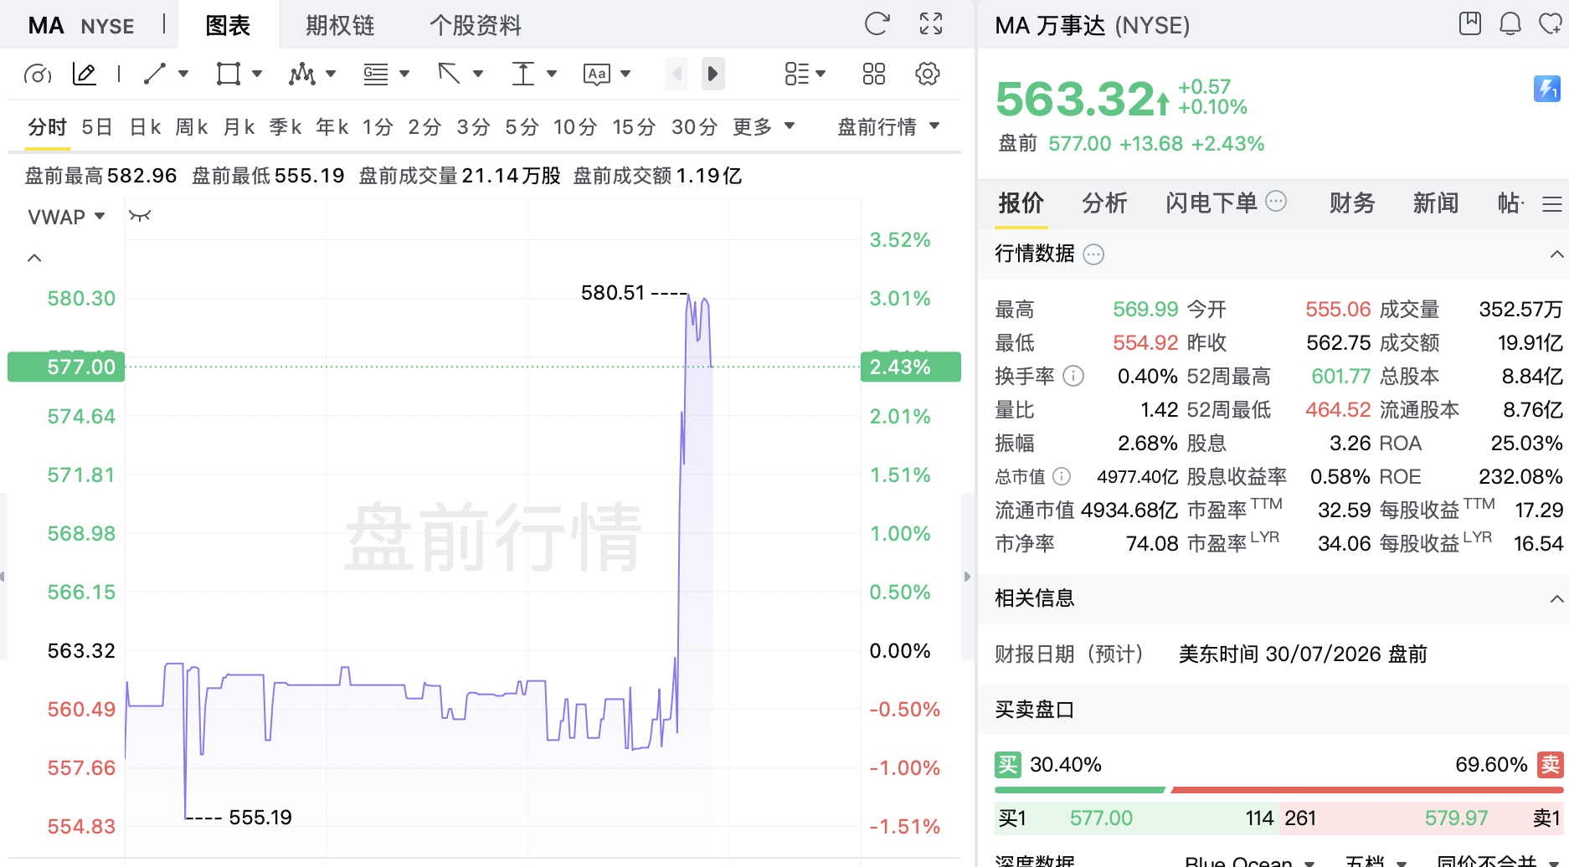Select the measure range tool

523,74
